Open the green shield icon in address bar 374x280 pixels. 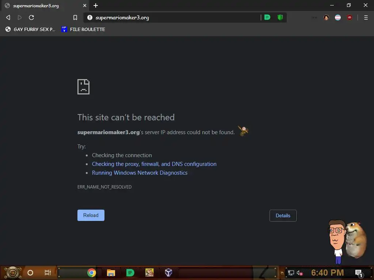[x=280, y=17]
